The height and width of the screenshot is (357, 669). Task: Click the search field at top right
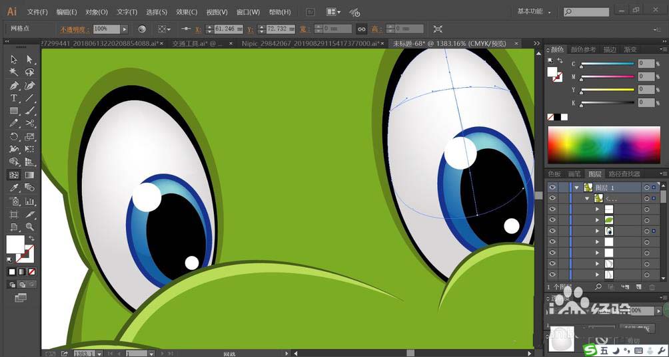[586, 13]
